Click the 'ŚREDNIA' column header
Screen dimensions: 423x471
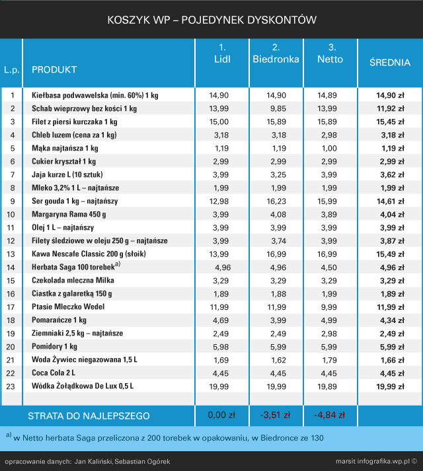(390, 62)
